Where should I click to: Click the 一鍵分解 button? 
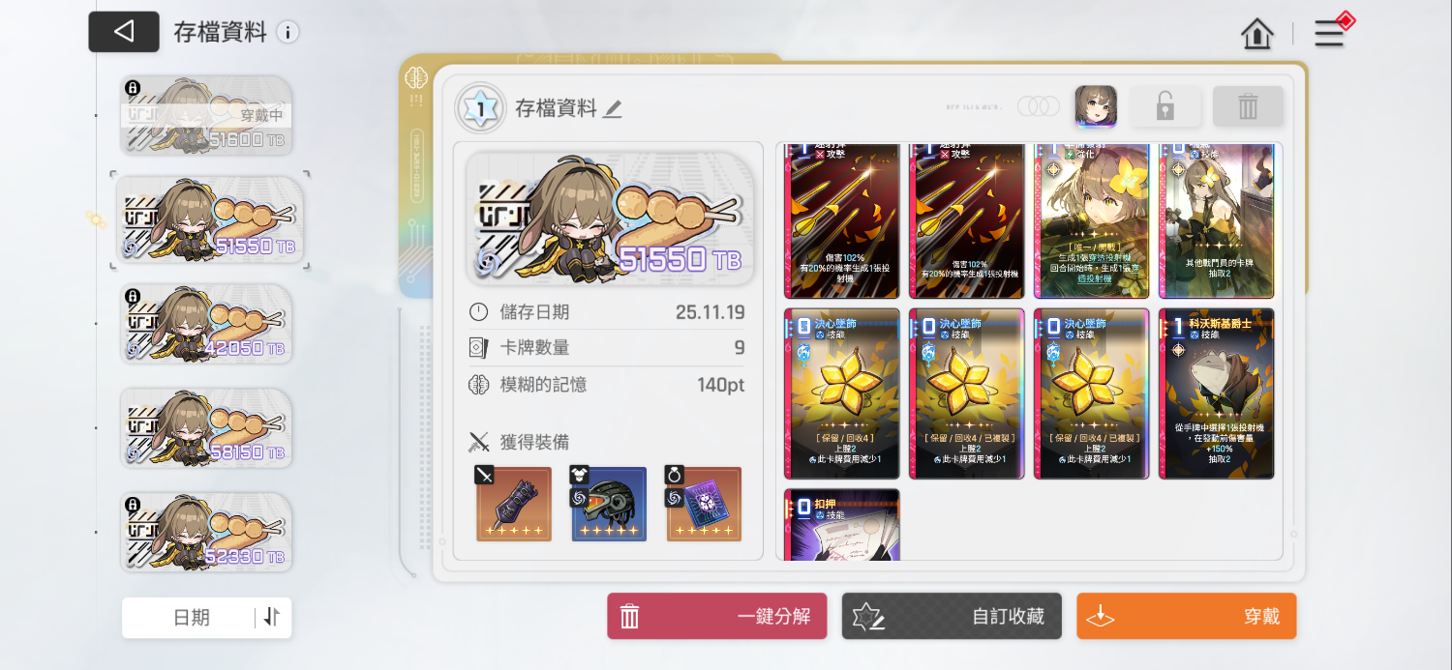pyautogui.click(x=717, y=616)
